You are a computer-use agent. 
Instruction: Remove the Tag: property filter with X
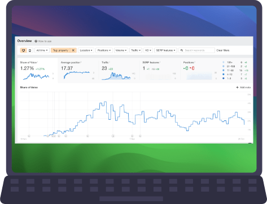click(x=73, y=50)
